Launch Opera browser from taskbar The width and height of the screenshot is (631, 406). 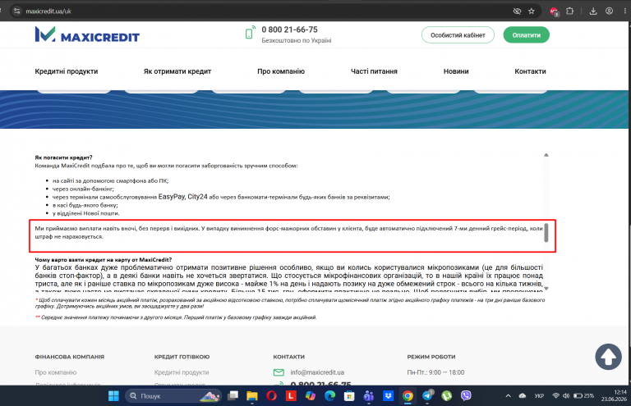click(272, 396)
